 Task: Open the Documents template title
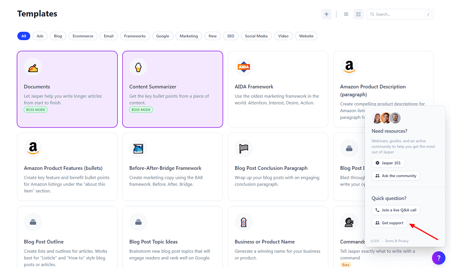pos(37,87)
